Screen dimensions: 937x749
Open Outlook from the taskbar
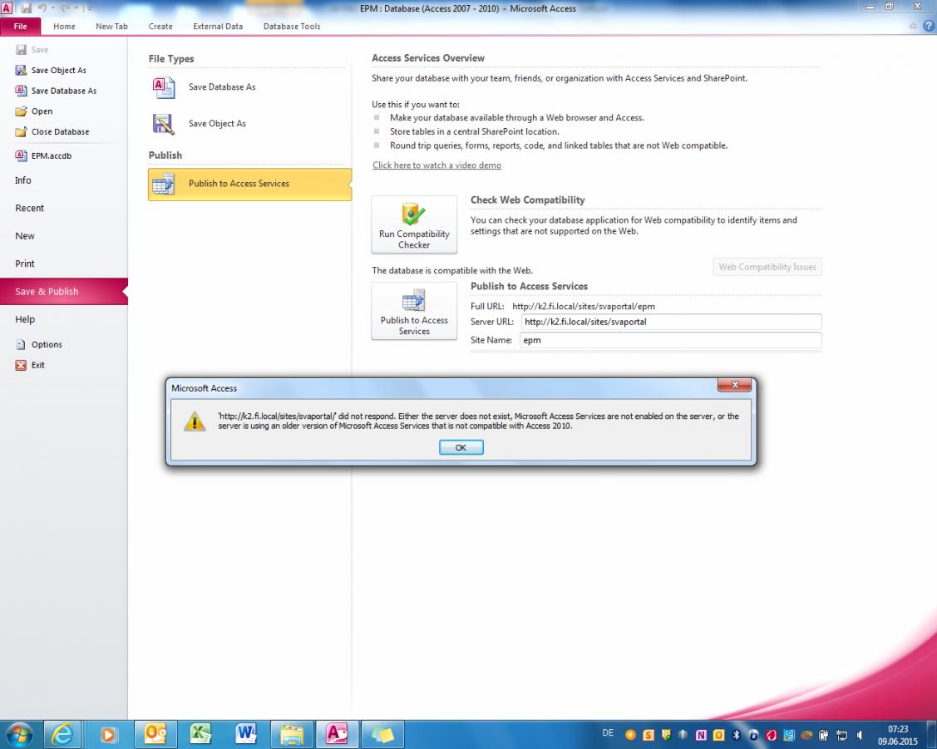pos(154,734)
